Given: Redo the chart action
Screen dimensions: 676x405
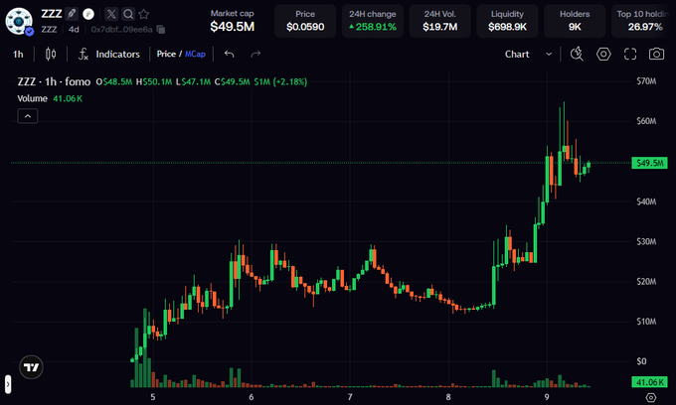Looking at the screenshot, I should pyautogui.click(x=255, y=55).
